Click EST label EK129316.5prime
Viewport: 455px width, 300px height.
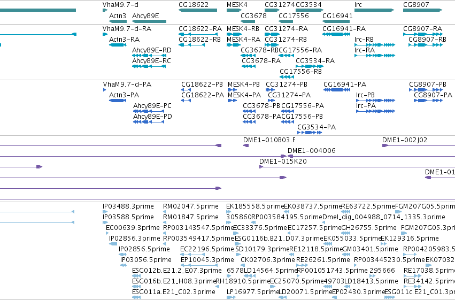click(410, 239)
